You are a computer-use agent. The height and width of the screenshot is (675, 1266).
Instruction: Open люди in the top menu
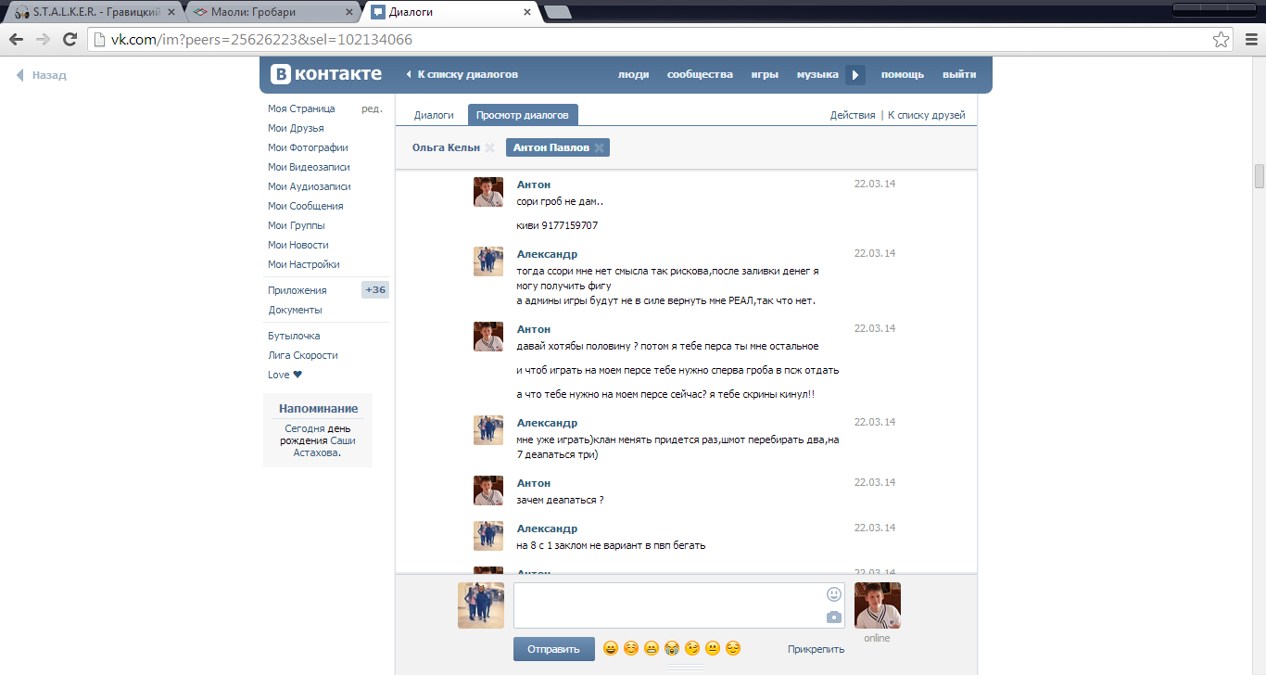(634, 74)
